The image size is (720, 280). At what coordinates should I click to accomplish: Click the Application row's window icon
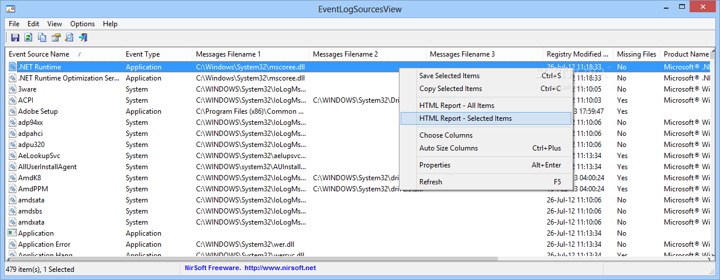click(x=12, y=233)
